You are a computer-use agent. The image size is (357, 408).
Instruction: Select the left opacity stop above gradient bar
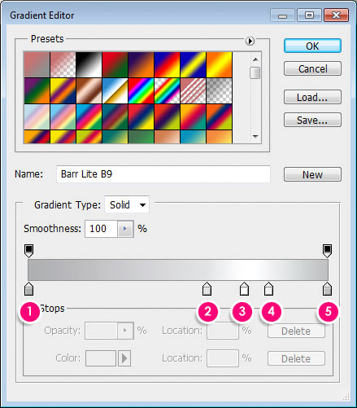(28, 251)
